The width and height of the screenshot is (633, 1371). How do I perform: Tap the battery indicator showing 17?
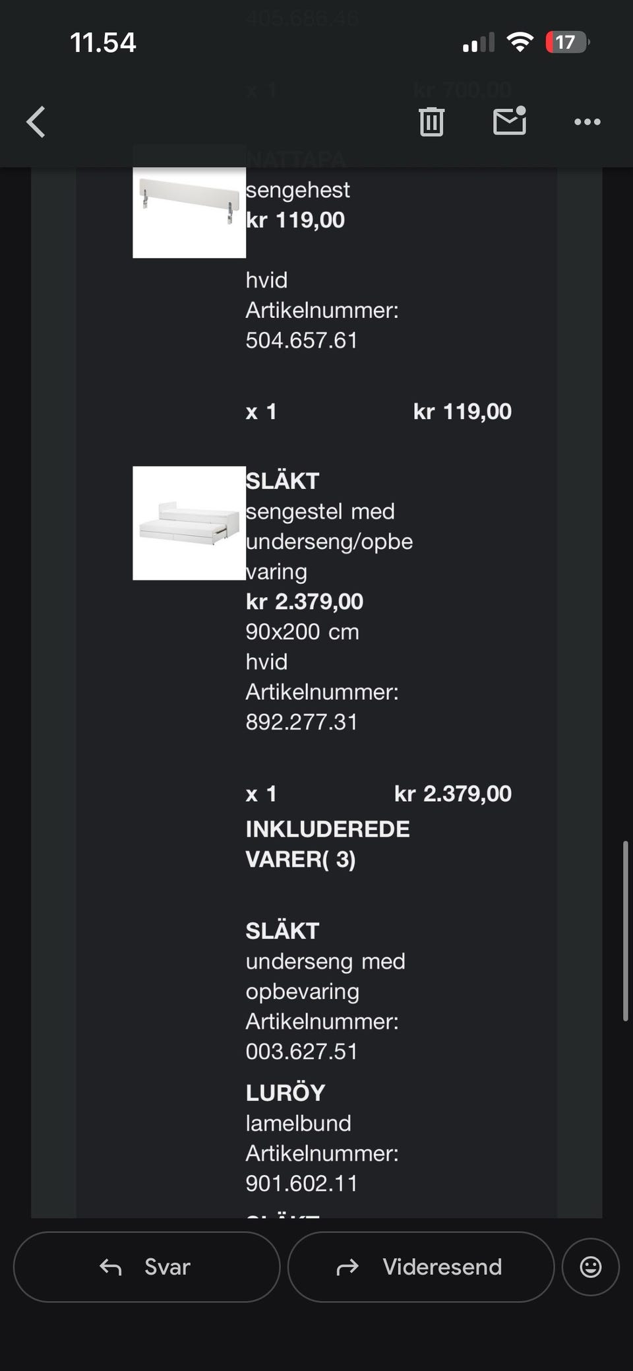click(566, 43)
